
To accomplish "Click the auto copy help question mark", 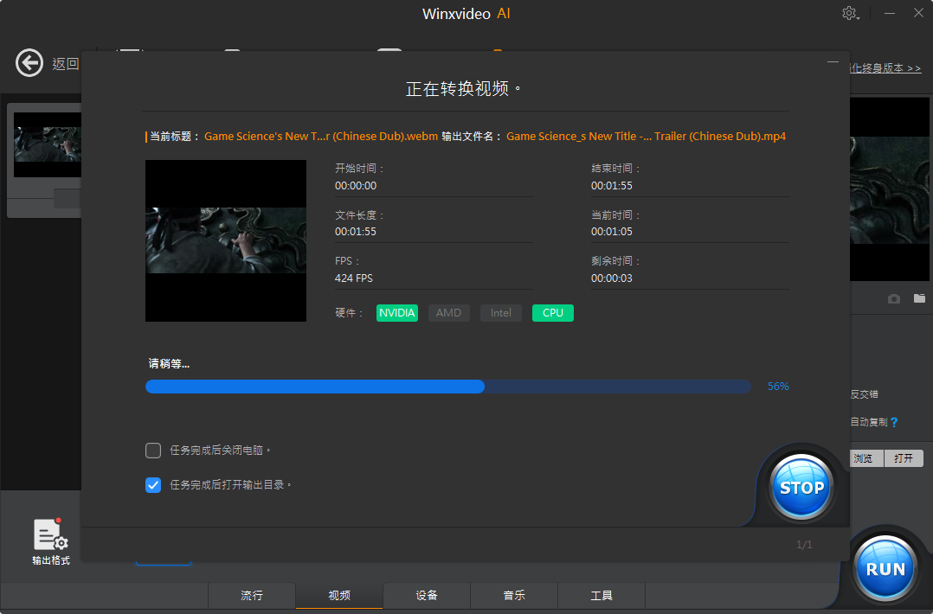I will tap(894, 422).
